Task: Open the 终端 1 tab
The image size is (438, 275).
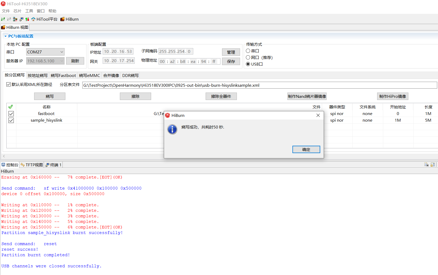Action: [x=53, y=165]
